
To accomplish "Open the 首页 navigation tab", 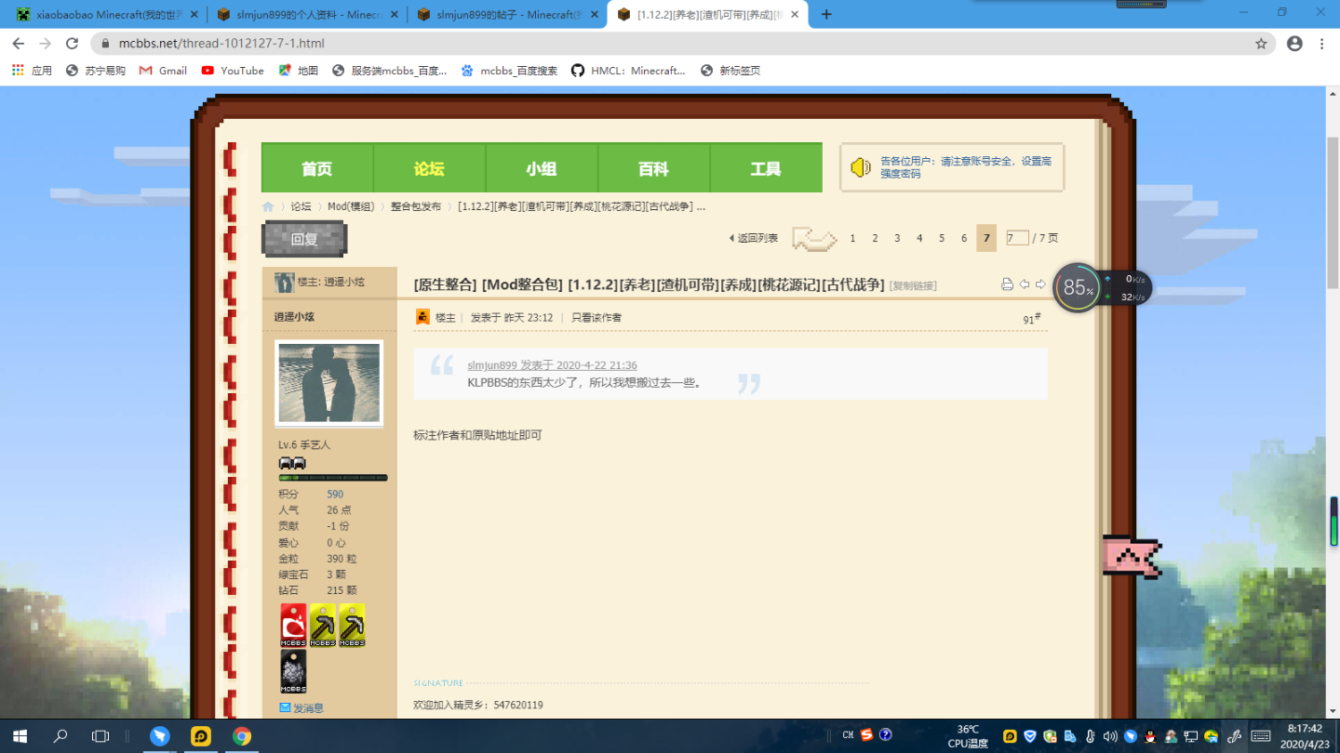I will point(316,168).
